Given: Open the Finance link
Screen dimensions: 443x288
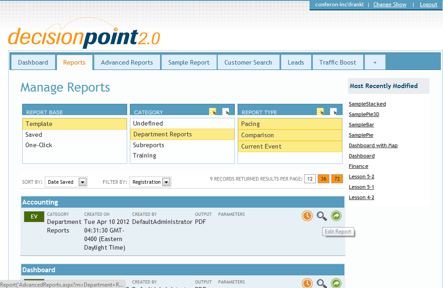Looking at the screenshot, I should click(x=358, y=166).
